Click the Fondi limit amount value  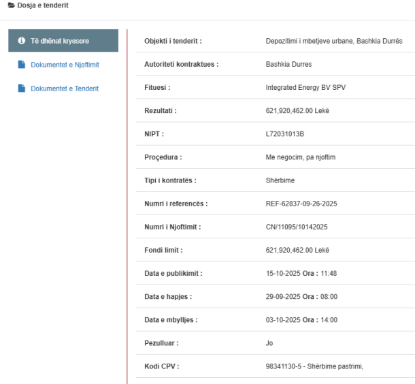[x=297, y=250]
